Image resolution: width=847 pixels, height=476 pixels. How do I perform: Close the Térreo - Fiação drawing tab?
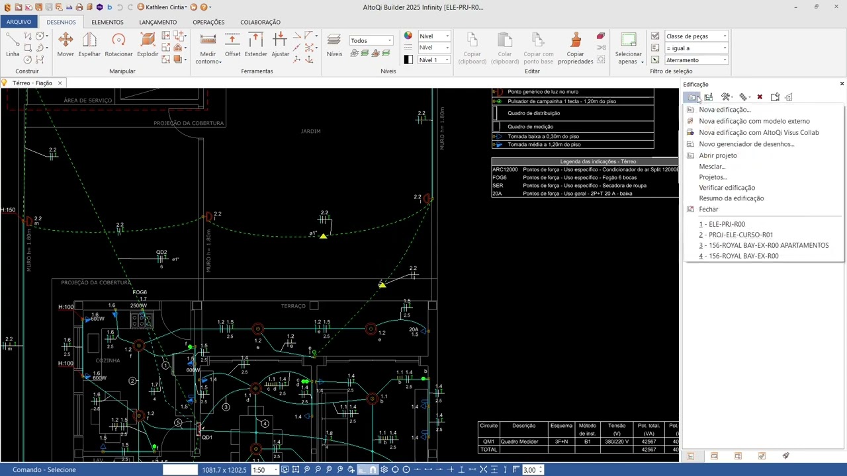coord(60,83)
